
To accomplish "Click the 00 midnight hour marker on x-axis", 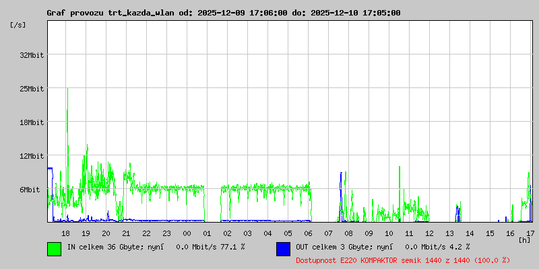I will 187,233.
